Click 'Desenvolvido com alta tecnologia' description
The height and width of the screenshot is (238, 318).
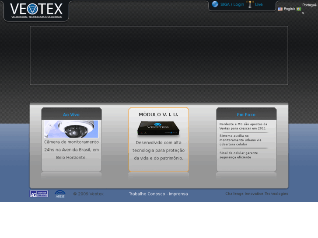click(158, 150)
